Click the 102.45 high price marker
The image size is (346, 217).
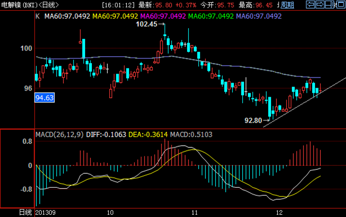click(147, 24)
